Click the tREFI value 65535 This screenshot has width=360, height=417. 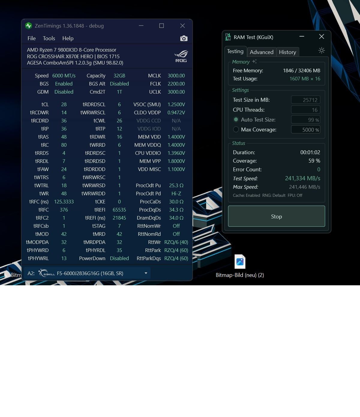[x=119, y=210]
